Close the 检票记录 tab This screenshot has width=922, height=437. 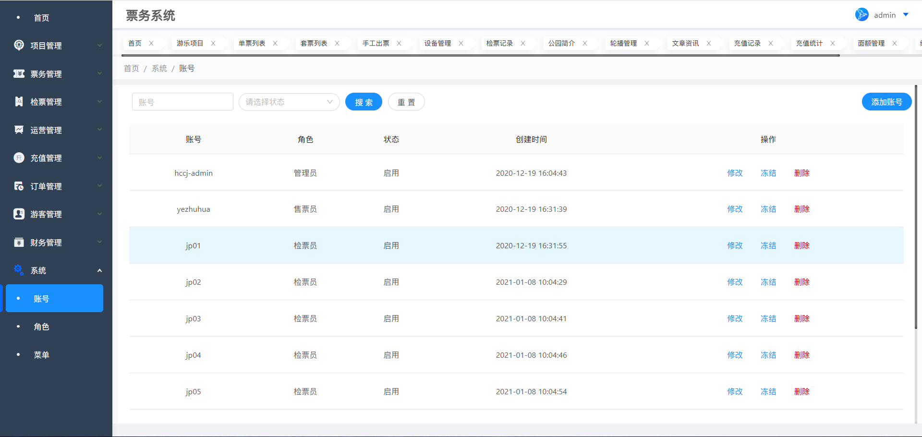pos(523,43)
